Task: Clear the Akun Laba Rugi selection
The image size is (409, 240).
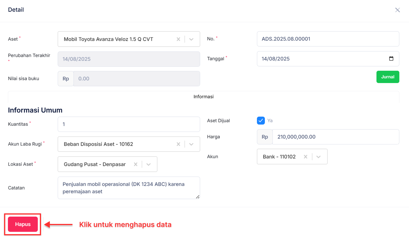Action: coord(178,144)
